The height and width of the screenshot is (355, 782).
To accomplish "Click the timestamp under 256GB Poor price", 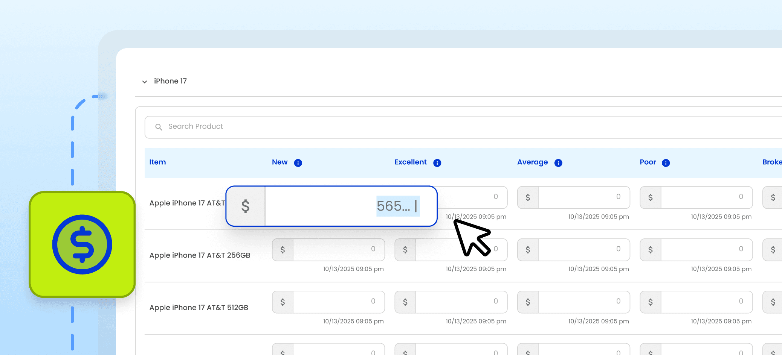I will [x=721, y=269].
